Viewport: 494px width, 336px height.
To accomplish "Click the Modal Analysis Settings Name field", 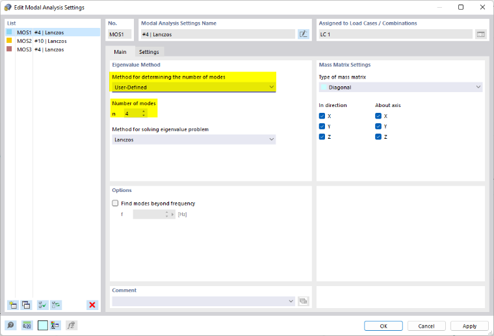I will click(x=217, y=34).
